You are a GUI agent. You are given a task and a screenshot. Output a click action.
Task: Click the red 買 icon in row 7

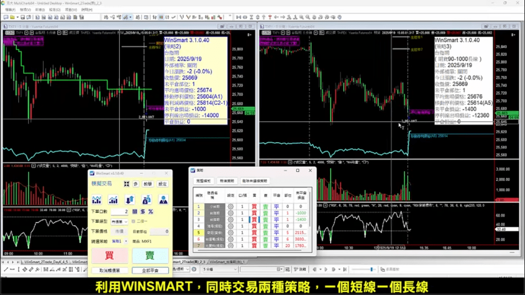[x=254, y=246]
